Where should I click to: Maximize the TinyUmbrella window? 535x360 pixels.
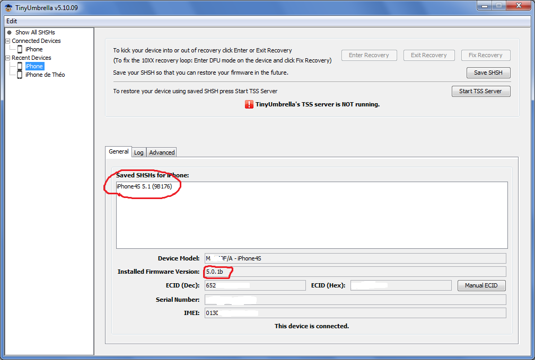pos(499,5)
